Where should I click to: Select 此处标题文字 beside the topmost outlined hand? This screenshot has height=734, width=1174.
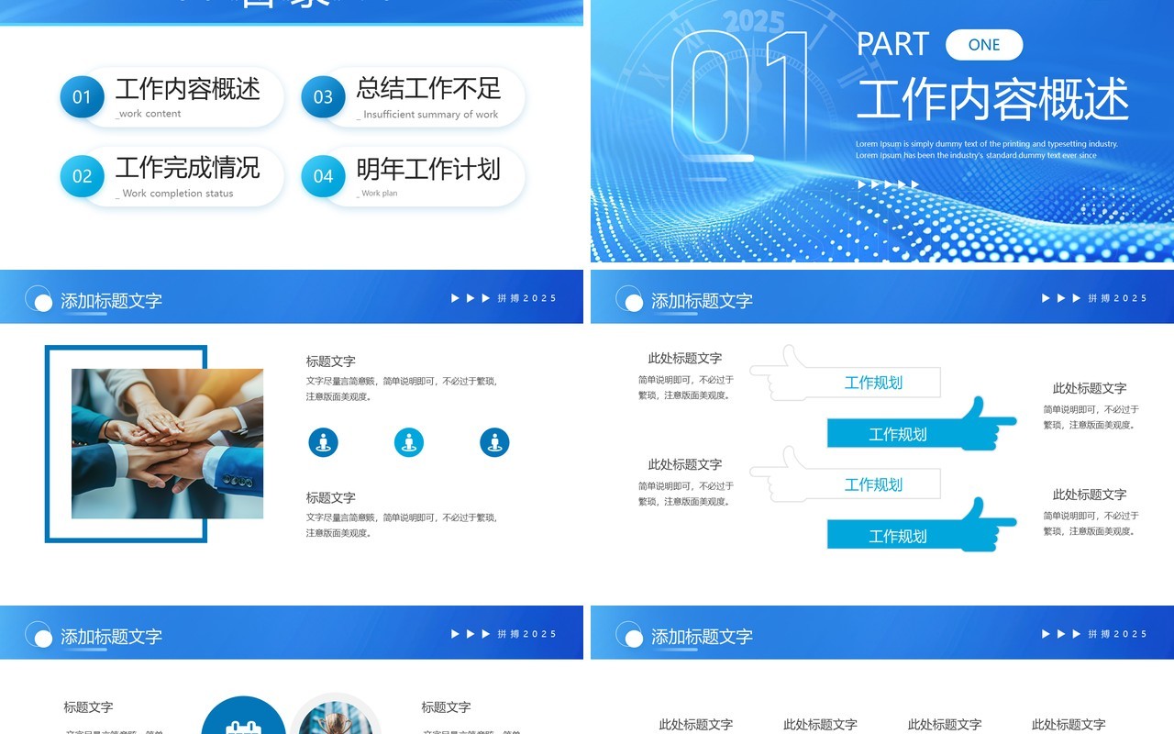[685, 359]
